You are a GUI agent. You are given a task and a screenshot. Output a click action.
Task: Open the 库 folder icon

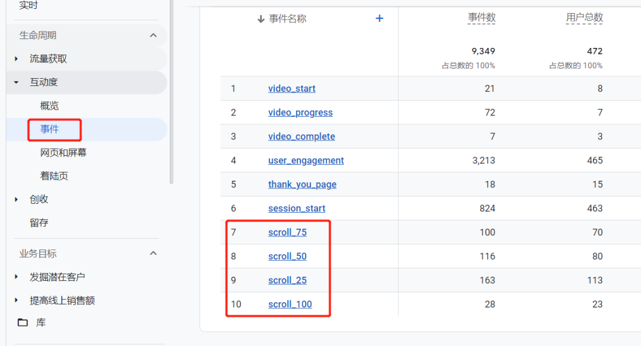(23, 323)
